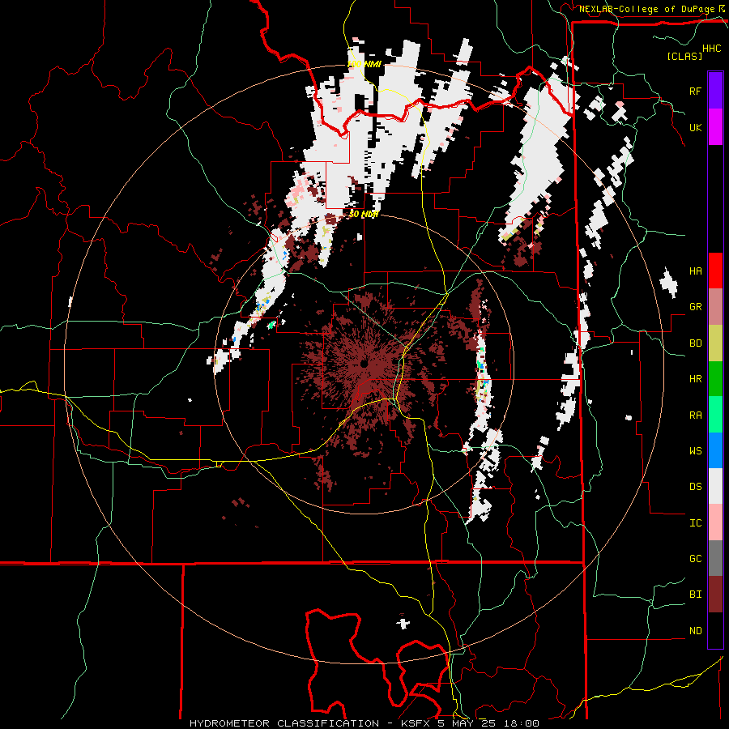Click the BD yellow legend swatch
Screen dimensions: 729x729
point(715,343)
